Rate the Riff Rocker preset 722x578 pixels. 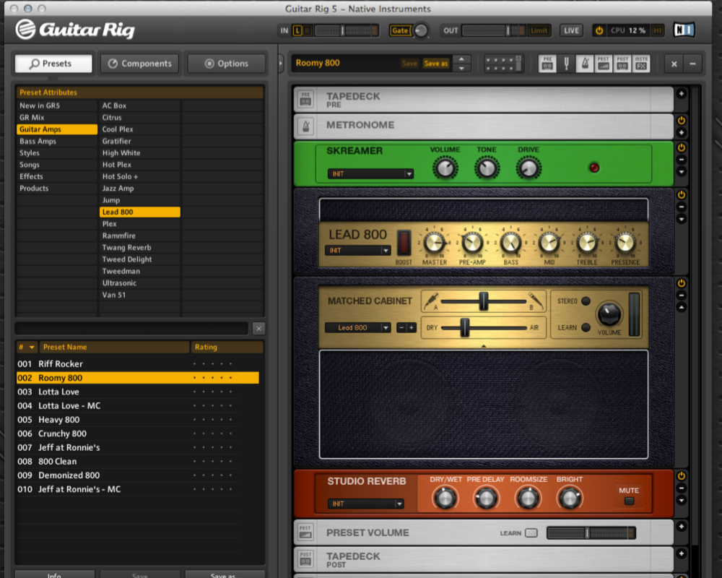point(213,363)
